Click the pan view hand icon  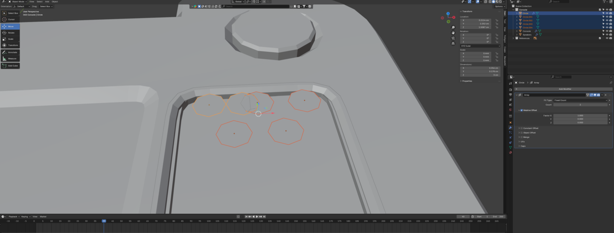click(x=453, y=33)
